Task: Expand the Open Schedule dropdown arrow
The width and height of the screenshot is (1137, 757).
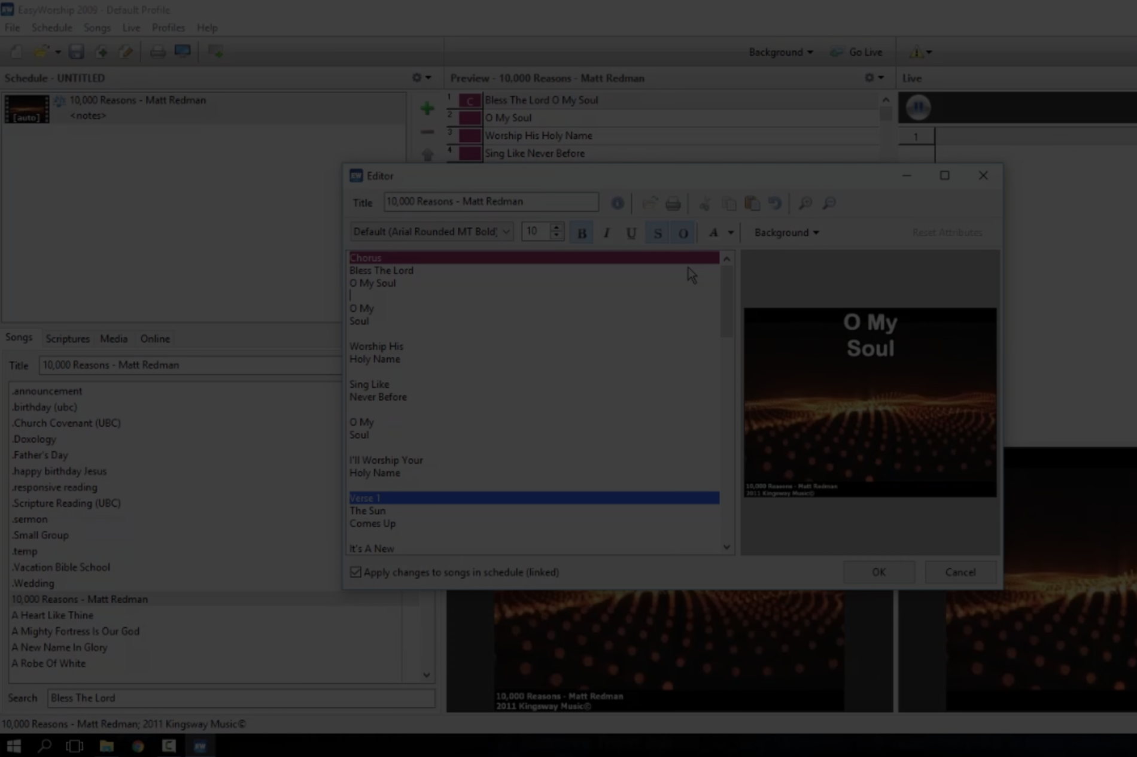Action: point(58,52)
